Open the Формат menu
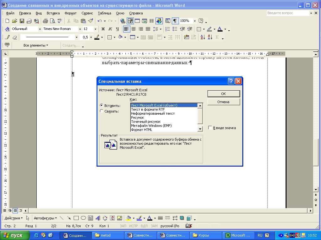The width and height of the screenshot is (321, 240). click(x=71, y=13)
